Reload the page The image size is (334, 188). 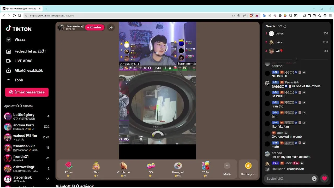[x=14, y=16]
